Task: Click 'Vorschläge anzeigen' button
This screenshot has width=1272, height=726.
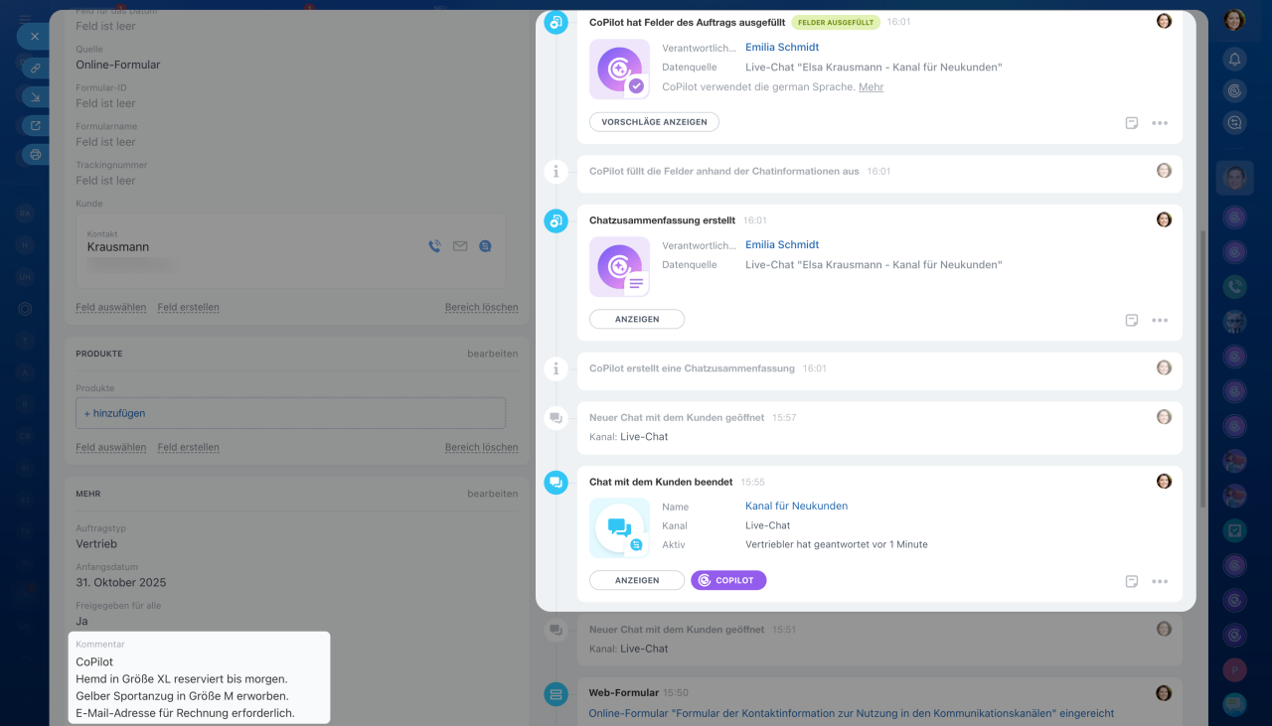Action: 654,122
